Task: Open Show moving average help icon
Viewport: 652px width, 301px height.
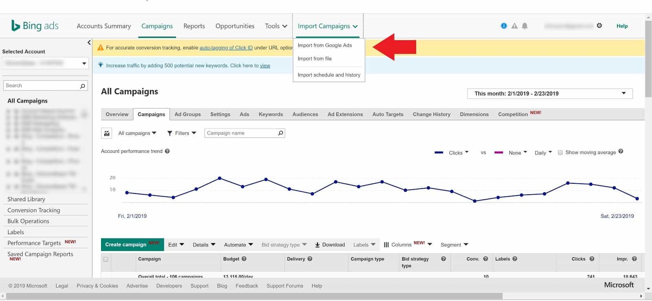Action: [621, 152]
